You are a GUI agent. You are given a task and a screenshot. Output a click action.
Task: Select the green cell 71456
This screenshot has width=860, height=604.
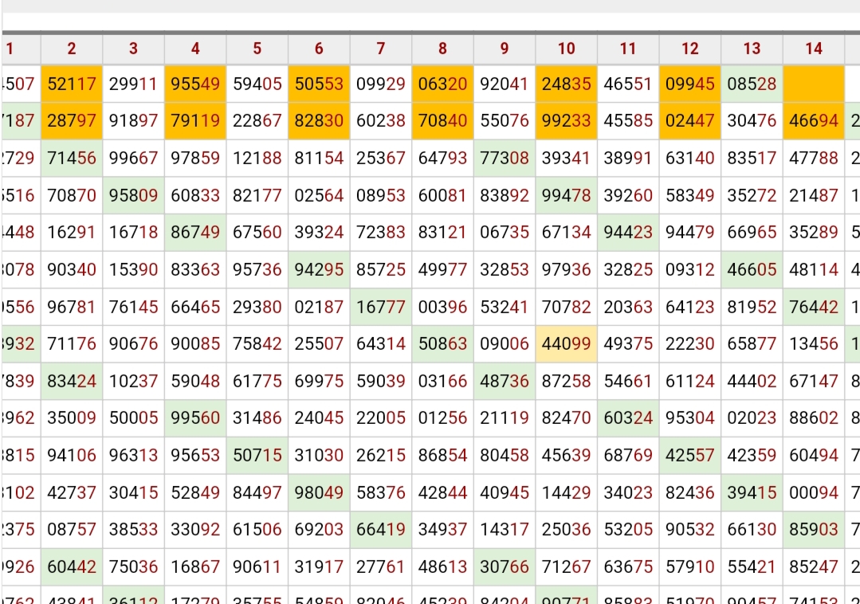point(72,158)
